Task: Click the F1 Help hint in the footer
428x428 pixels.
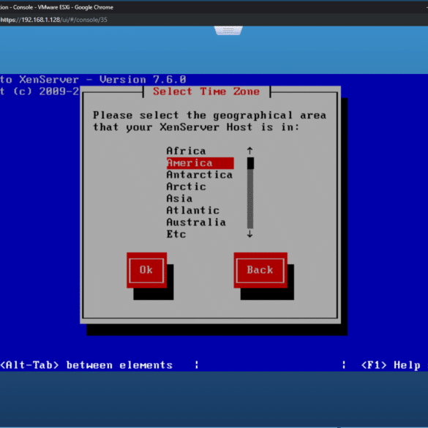Action: click(391, 365)
